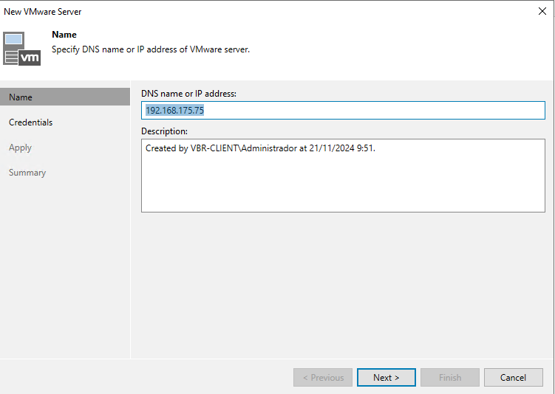Cancel the new server wizard
This screenshot has height=394, width=555.
(513, 378)
